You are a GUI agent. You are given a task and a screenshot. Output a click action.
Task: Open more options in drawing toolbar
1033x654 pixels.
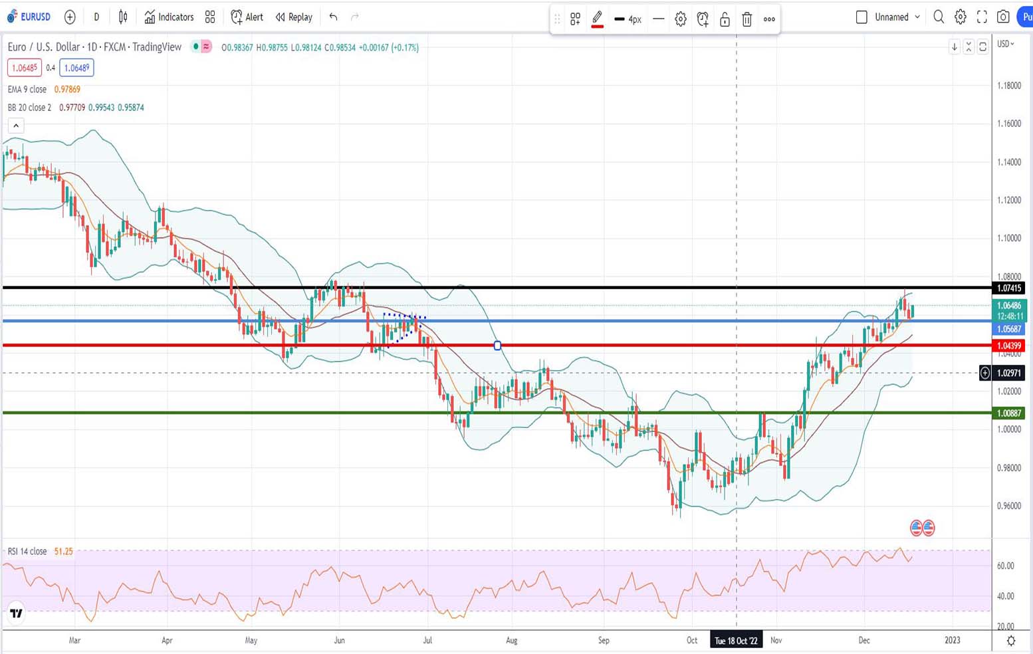(x=769, y=19)
